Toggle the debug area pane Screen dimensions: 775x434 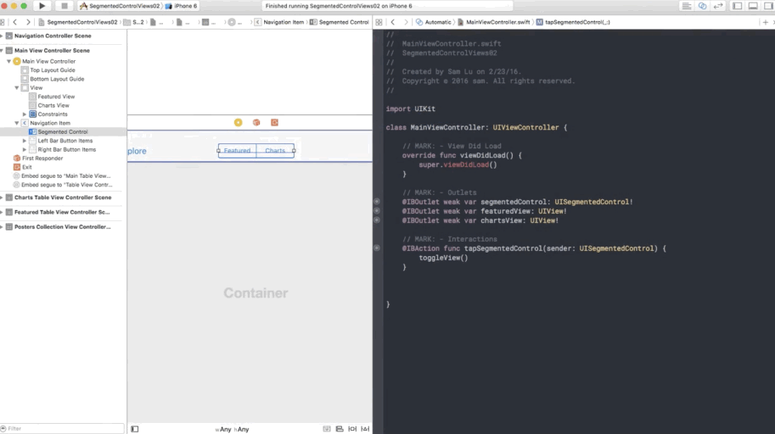click(753, 6)
